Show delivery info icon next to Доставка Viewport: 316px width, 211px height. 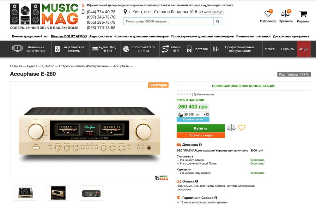pos(200,144)
